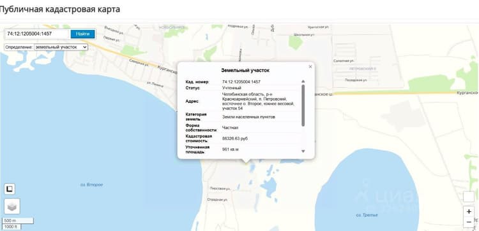Click popup scrollbar down arrow
The width and height of the screenshot is (479, 231).
coord(303,151)
